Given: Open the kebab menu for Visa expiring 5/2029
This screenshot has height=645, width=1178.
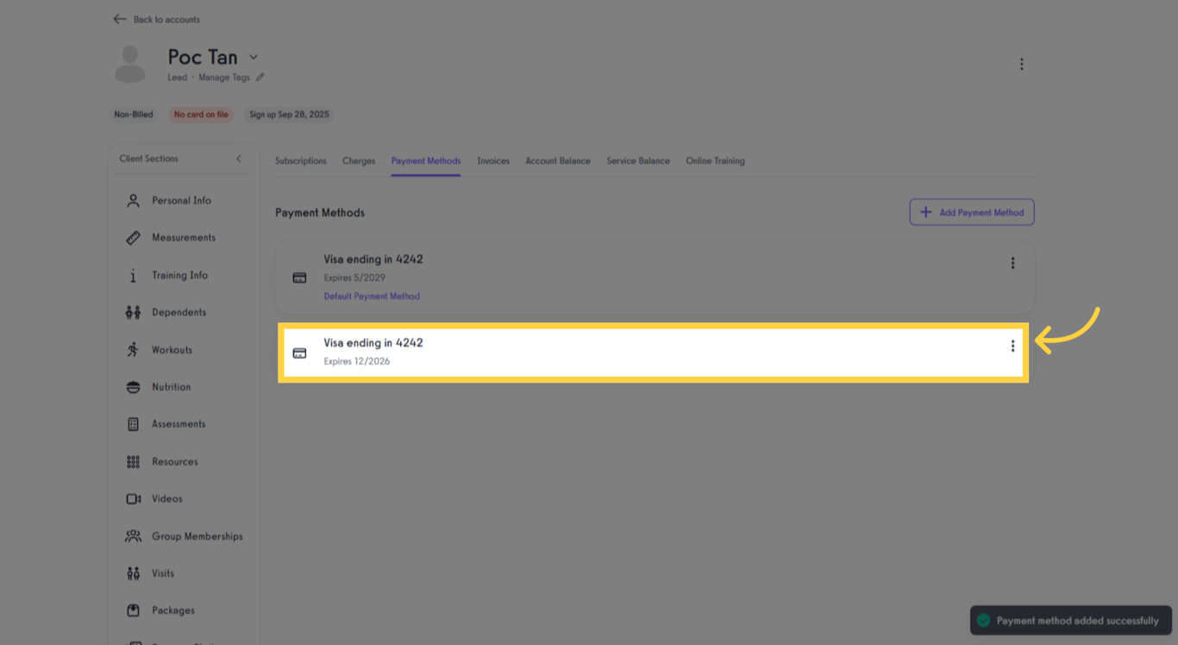Looking at the screenshot, I should [x=1012, y=263].
